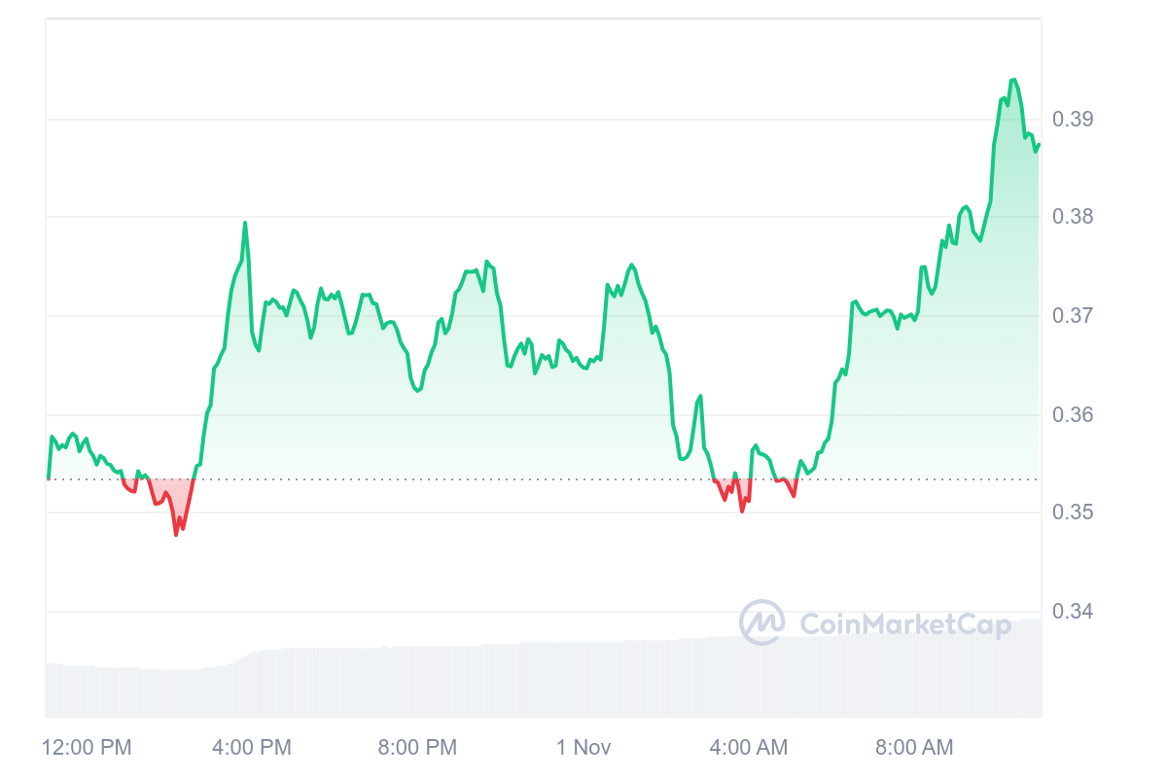Click the highest price peak above 0.39

[x=1013, y=80]
